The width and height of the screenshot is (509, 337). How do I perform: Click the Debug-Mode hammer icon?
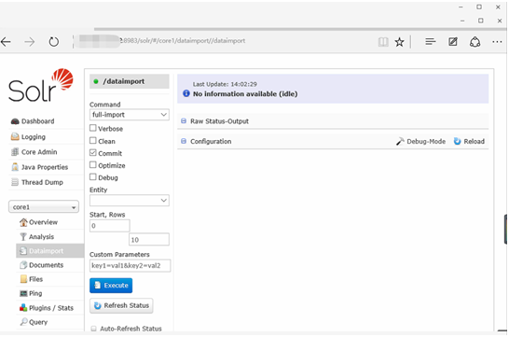tap(400, 141)
